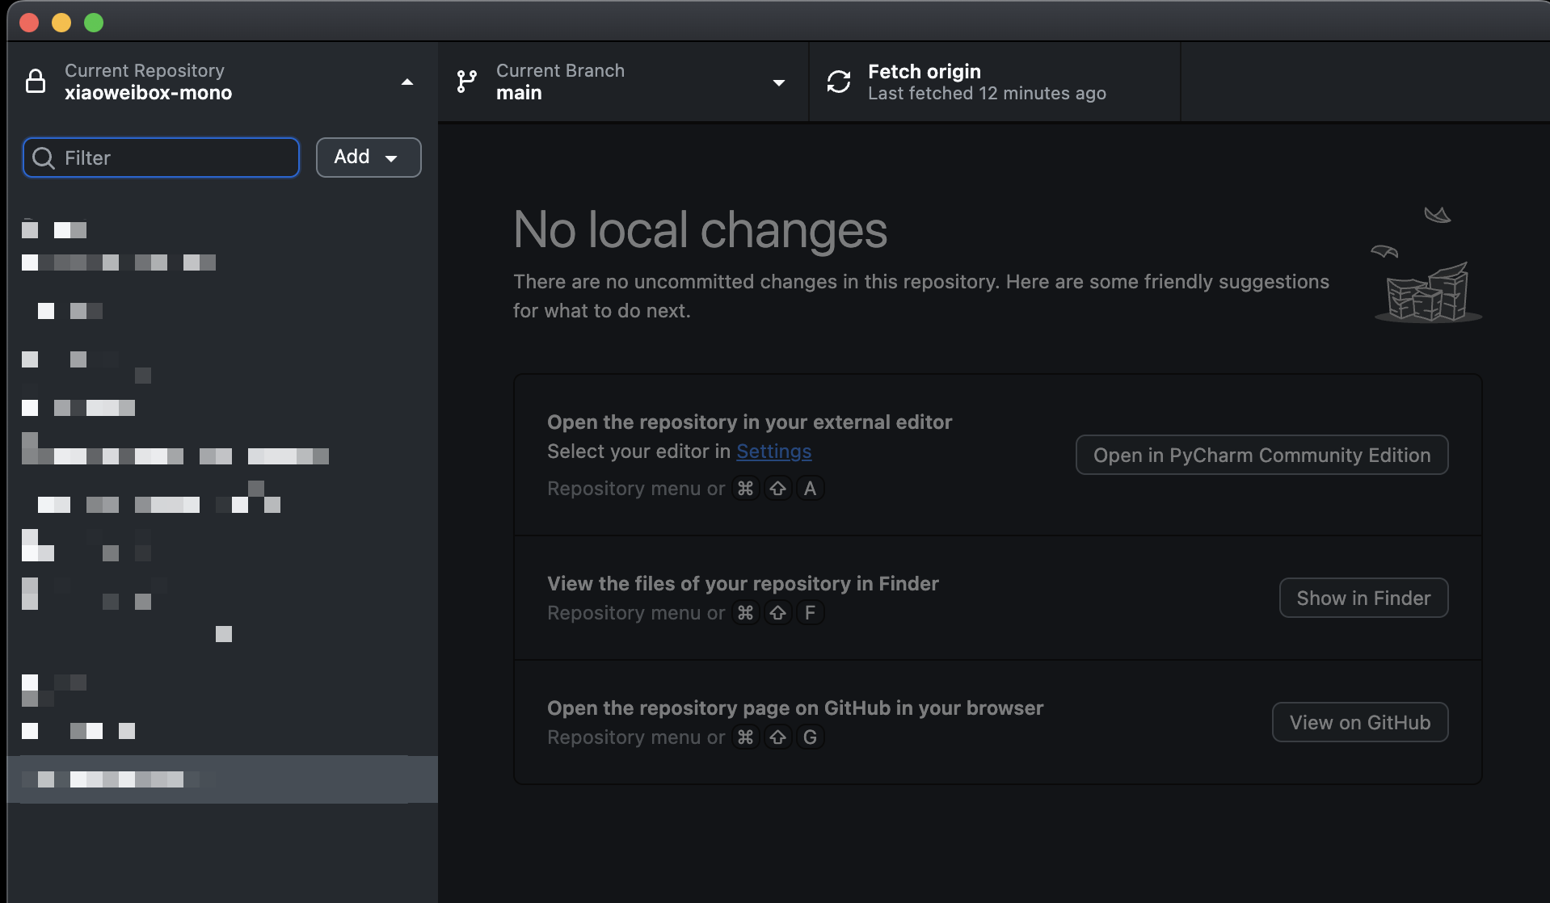This screenshot has height=903, width=1550.
Task: Click the View on GitHub button
Action: [1359, 722]
